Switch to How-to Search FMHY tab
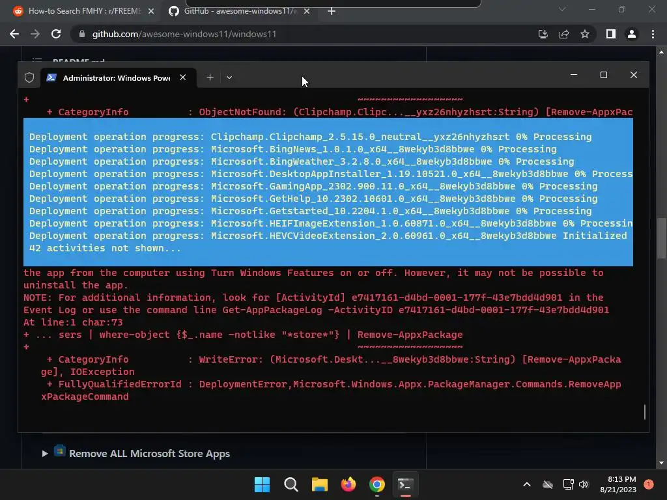Viewport: 667px width, 500px height. tap(83, 11)
